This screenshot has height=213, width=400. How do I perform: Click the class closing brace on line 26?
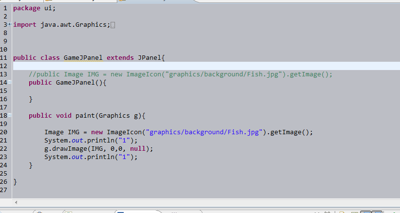click(x=15, y=182)
